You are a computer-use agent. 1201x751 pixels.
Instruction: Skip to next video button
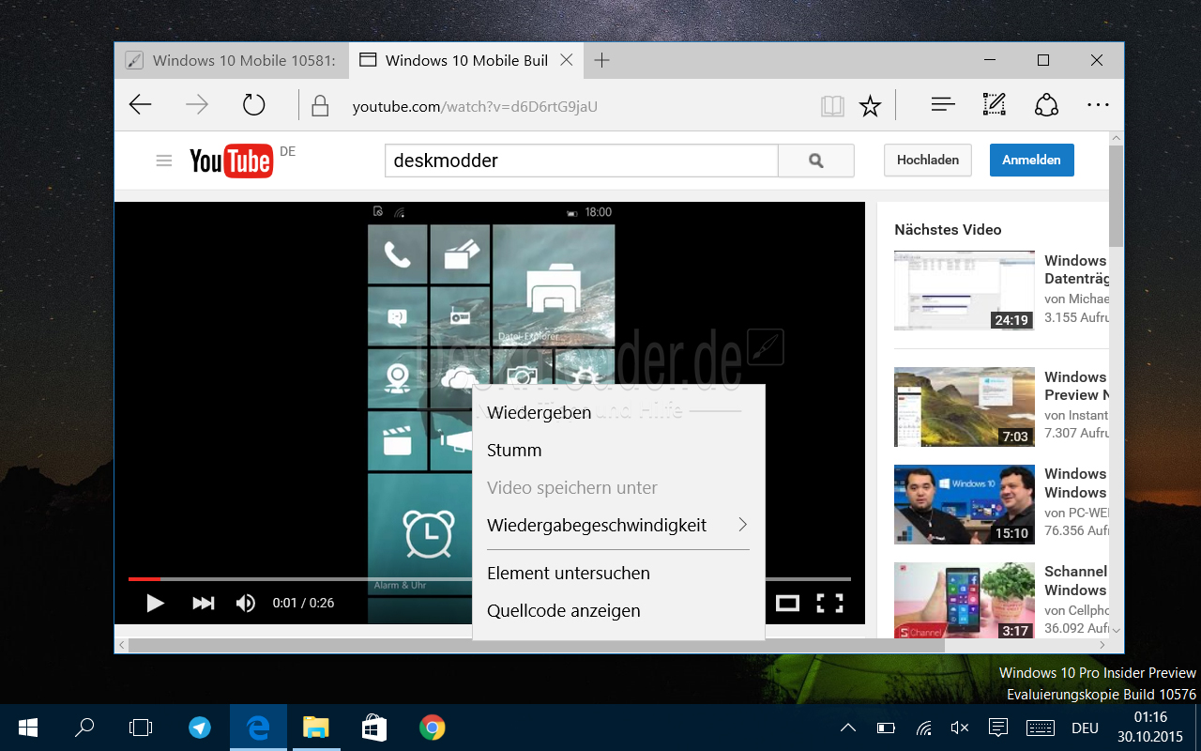[203, 603]
